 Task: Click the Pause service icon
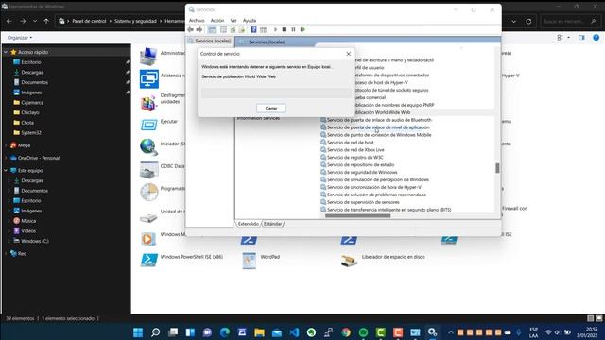(x=293, y=29)
